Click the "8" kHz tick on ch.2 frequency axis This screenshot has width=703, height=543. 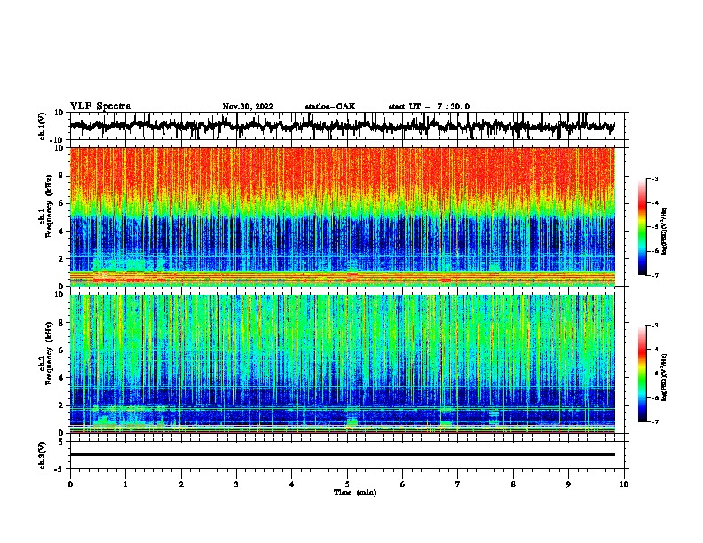point(61,323)
